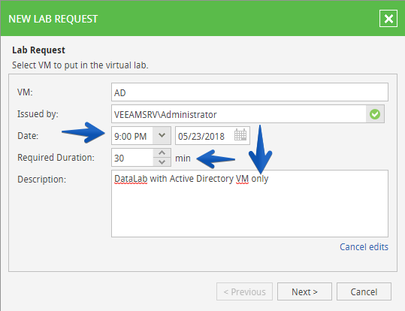Click the Cancel edits link

tap(364, 247)
